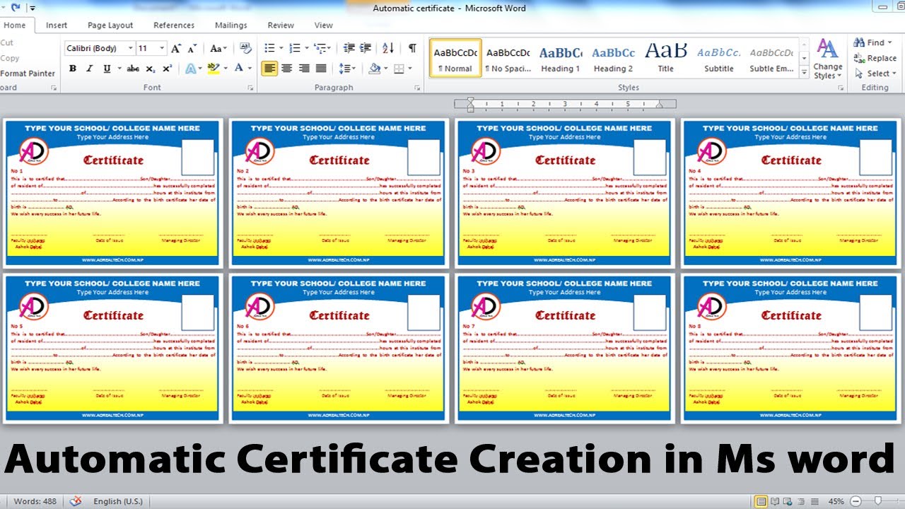Increase paragraph indent
Screen dimensions: 905x509
[366, 48]
